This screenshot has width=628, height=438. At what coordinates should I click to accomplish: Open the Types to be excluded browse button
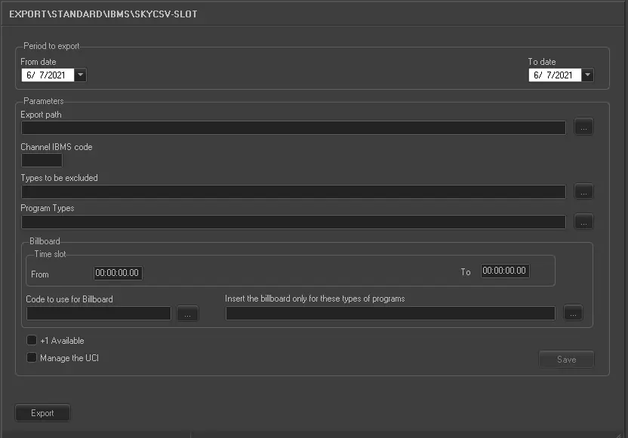pos(583,191)
